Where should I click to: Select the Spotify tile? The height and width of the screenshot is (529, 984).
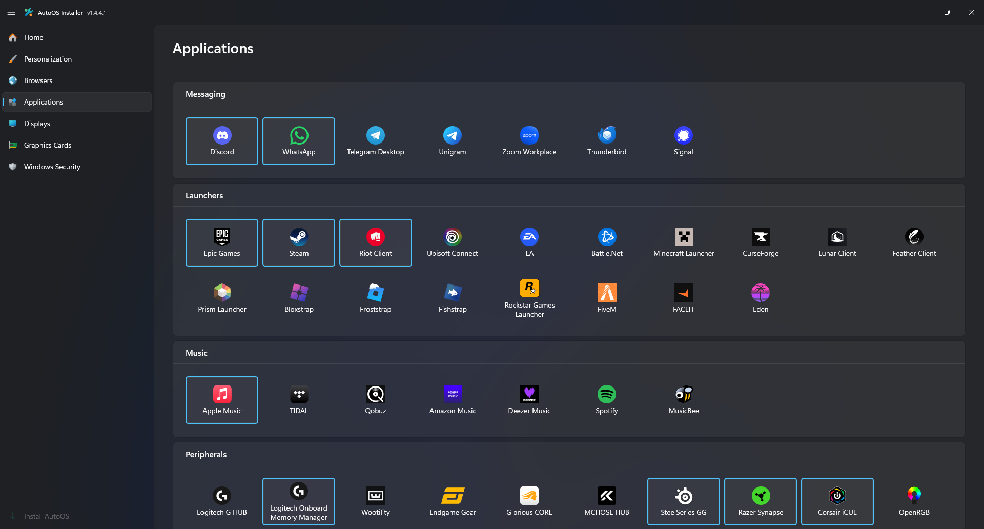(607, 400)
